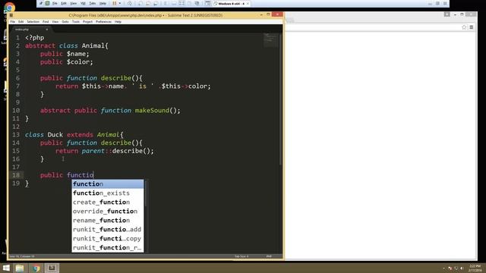This screenshot has height=273, width=486.
Task: Click the Line/Column indicator in status bar
Action: coord(22,256)
